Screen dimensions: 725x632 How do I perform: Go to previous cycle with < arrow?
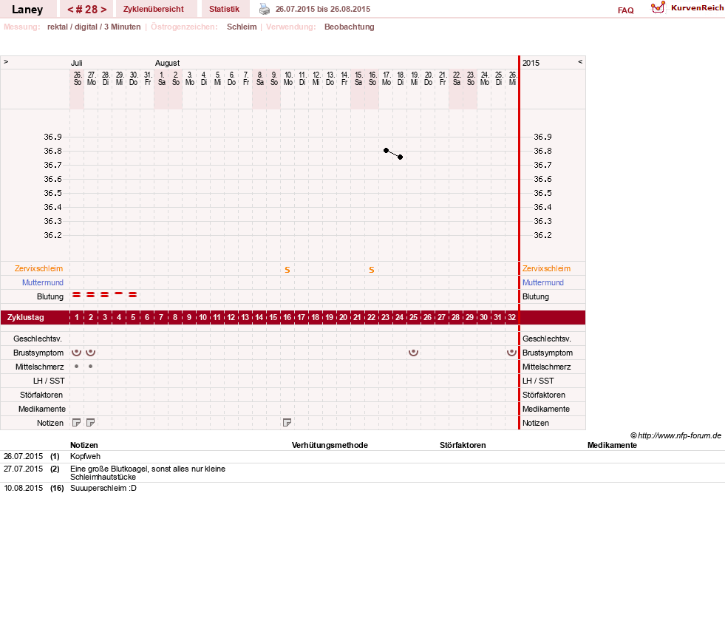pyautogui.click(x=71, y=10)
